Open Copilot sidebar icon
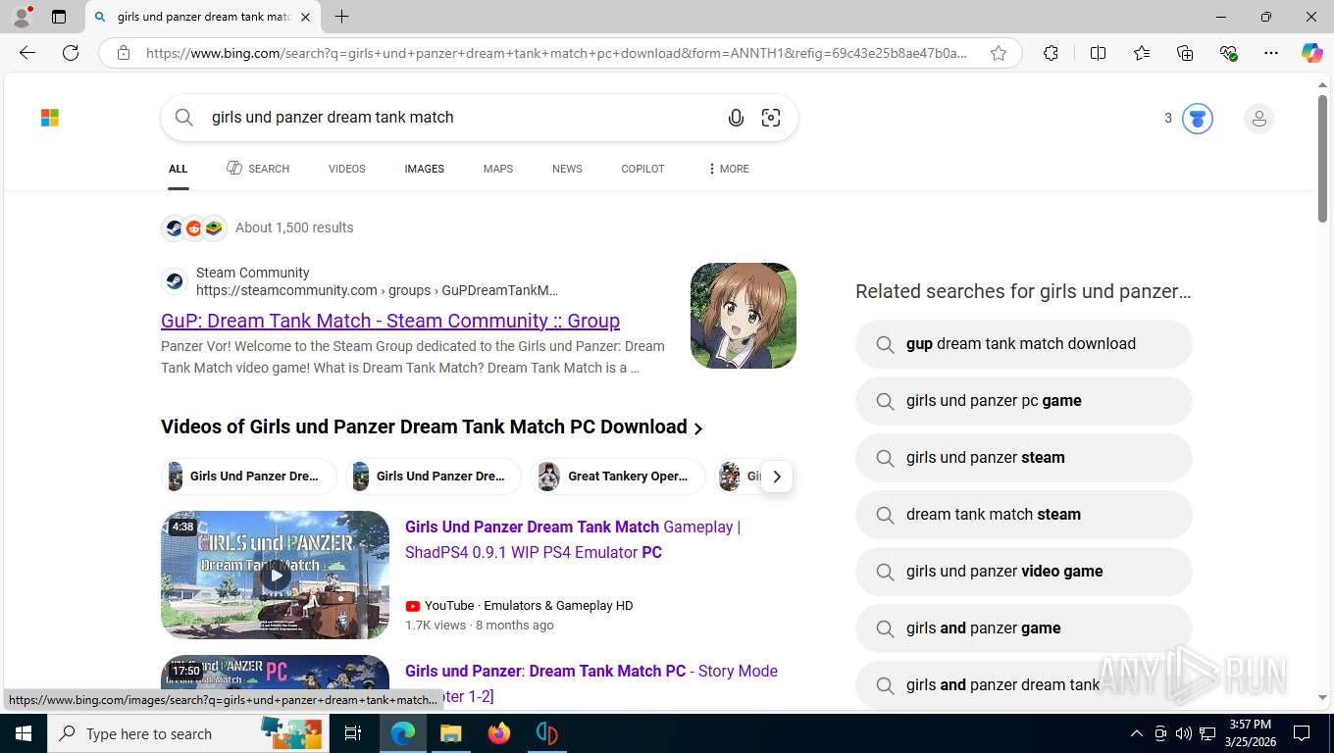 click(1311, 53)
